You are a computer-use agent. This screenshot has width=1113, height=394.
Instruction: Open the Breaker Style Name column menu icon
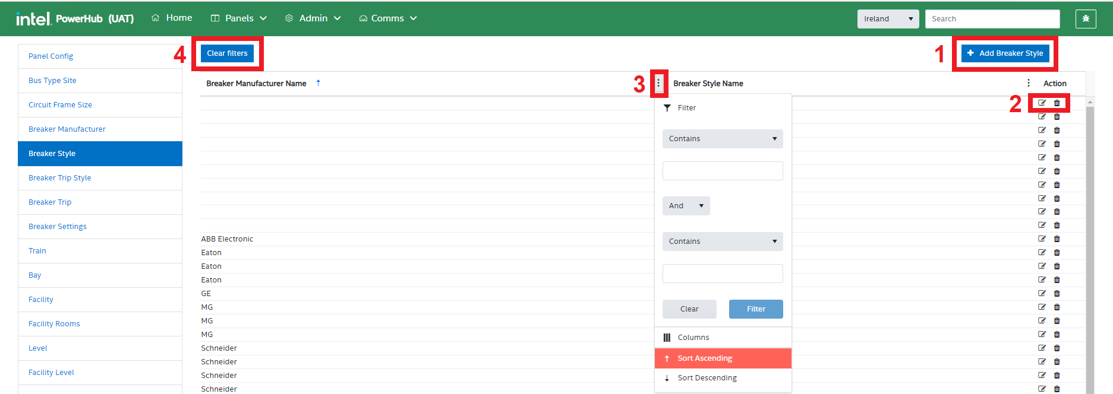[x=1029, y=83]
